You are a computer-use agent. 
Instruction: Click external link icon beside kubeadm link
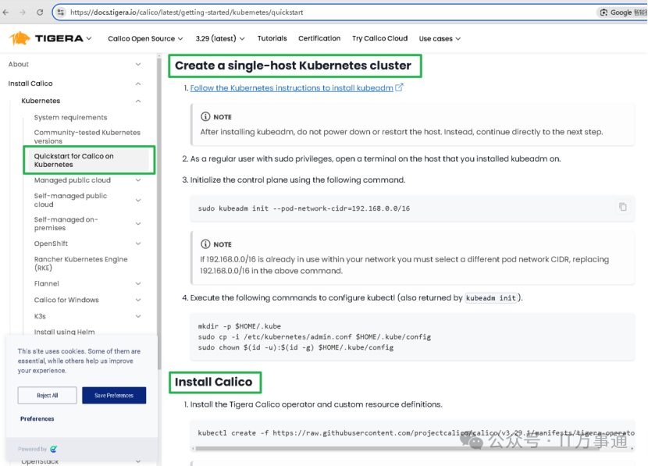pos(399,87)
